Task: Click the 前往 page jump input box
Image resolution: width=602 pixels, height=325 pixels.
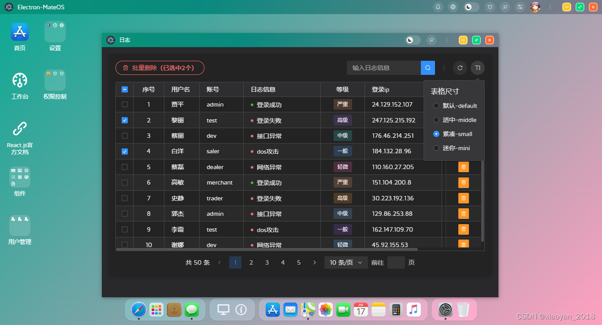Action: (396, 262)
